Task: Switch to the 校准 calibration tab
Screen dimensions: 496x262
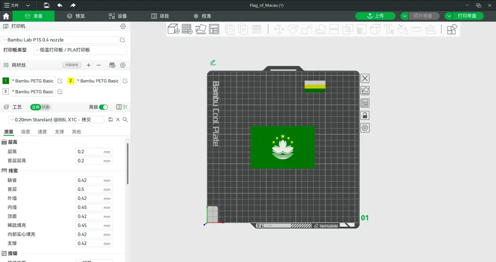Action: pyautogui.click(x=202, y=16)
